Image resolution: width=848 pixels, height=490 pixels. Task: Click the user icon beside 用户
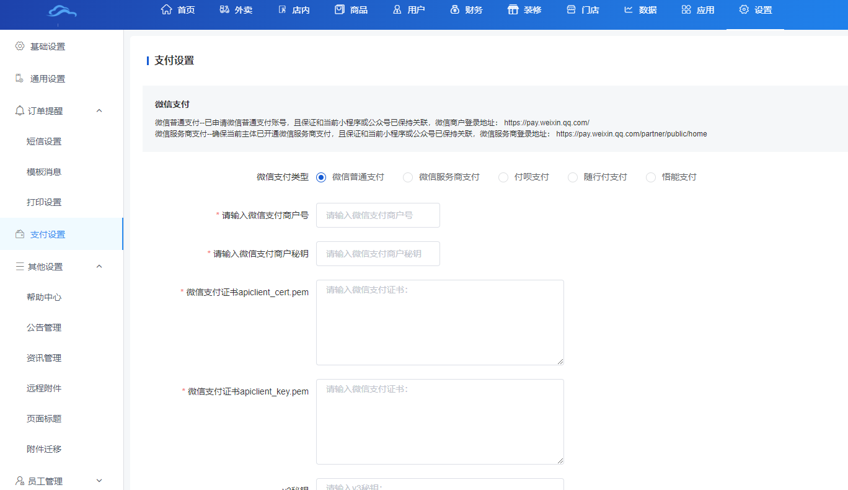pos(397,9)
